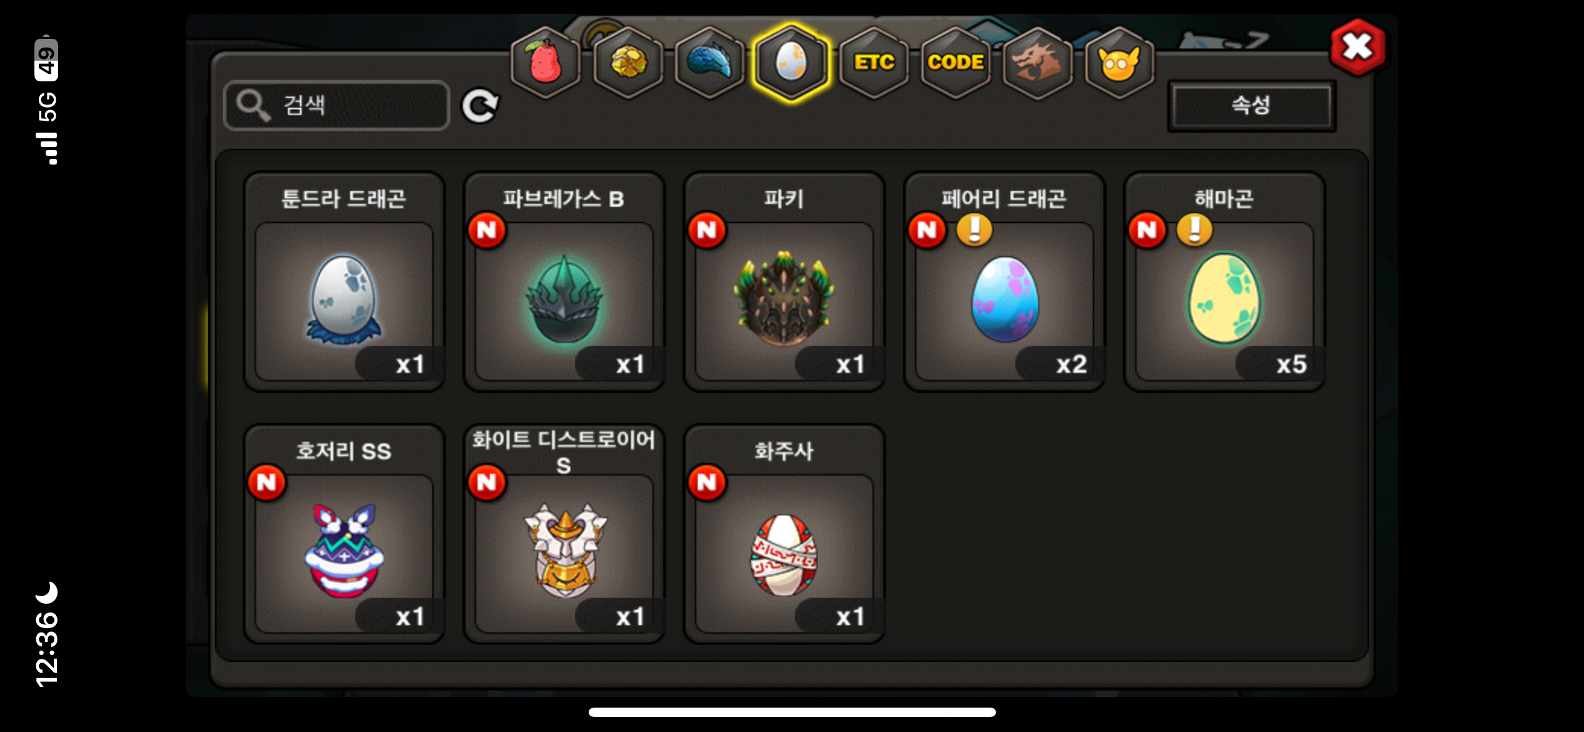Select the gold nugget category icon

[627, 62]
